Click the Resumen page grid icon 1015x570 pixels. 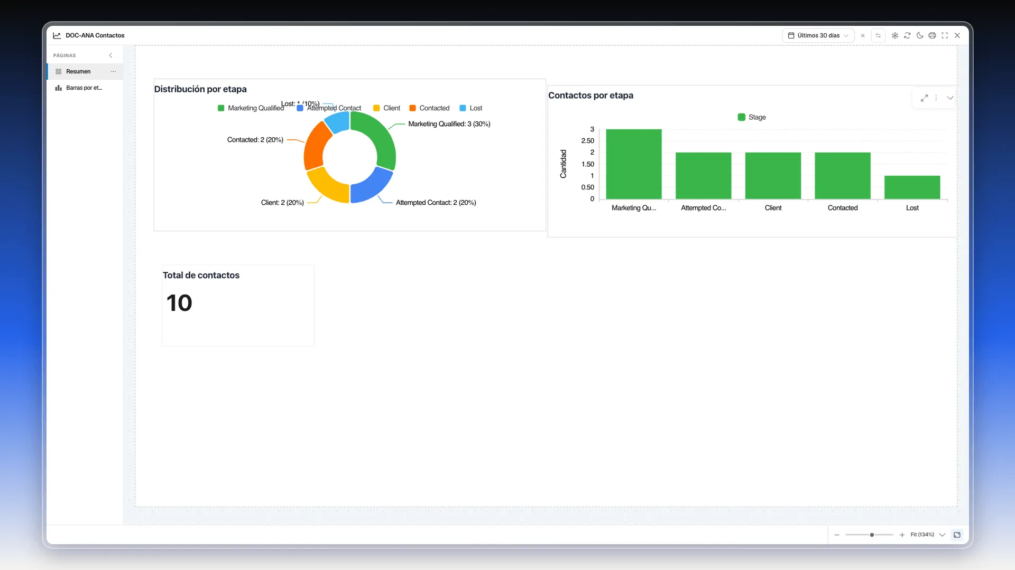point(58,71)
